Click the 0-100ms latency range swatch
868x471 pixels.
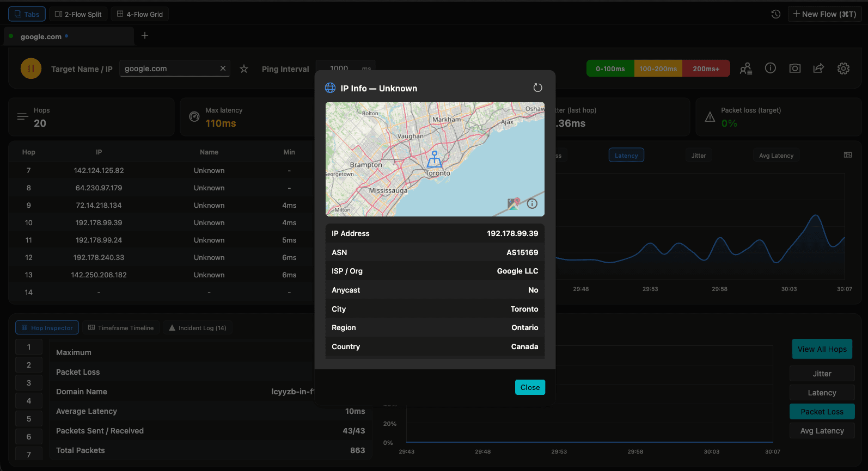pos(610,69)
